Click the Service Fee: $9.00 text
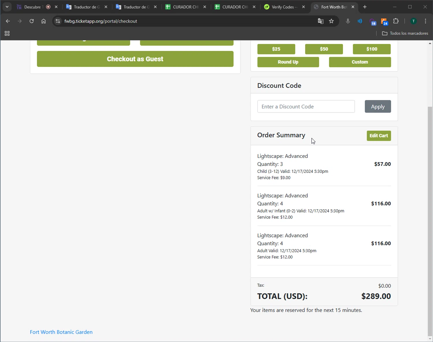433x342 pixels. click(x=274, y=178)
